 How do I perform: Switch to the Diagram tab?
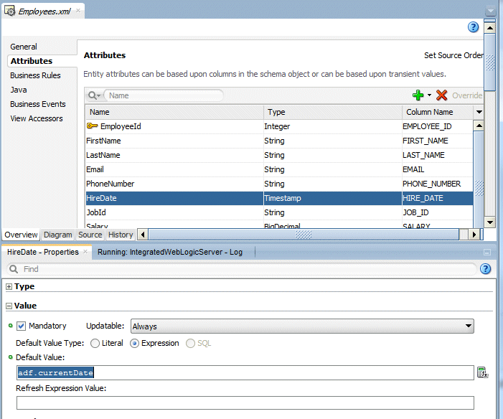(57, 235)
